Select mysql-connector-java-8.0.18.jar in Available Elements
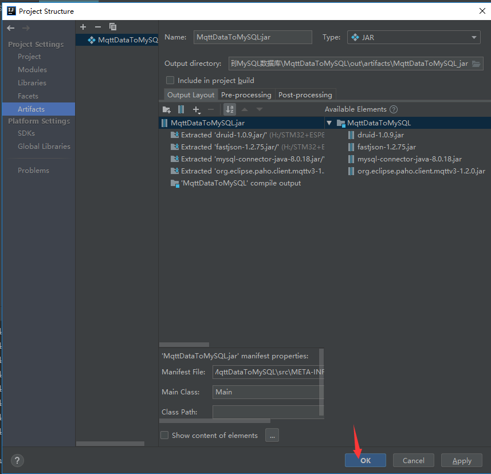Screen dimensions: 491x474 [404, 159]
